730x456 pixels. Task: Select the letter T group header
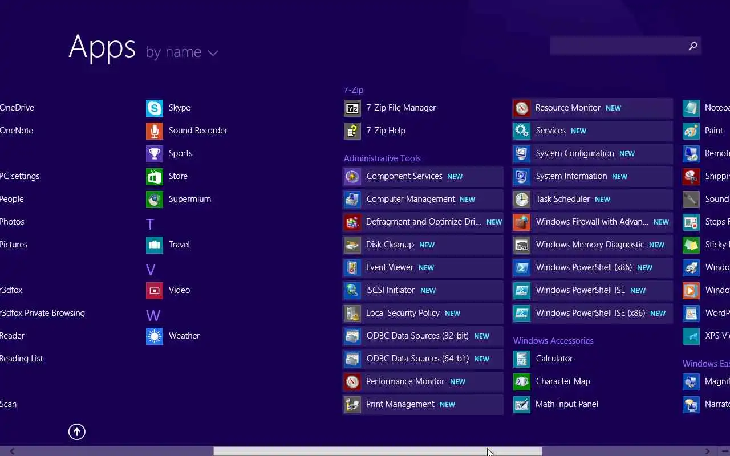(x=150, y=224)
